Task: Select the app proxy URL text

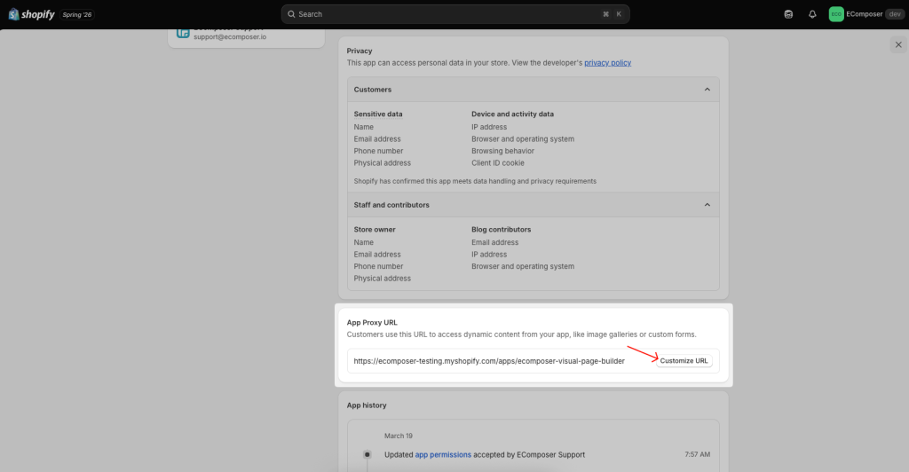Action: (489, 361)
